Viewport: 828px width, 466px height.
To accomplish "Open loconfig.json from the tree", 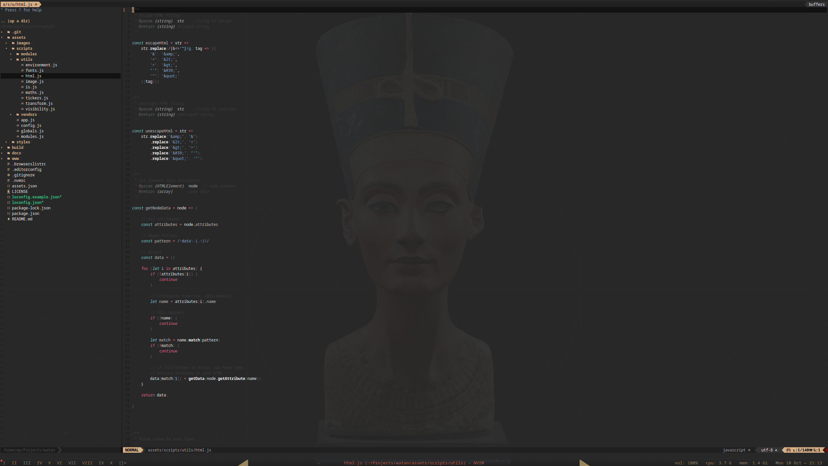I will pyautogui.click(x=27, y=203).
